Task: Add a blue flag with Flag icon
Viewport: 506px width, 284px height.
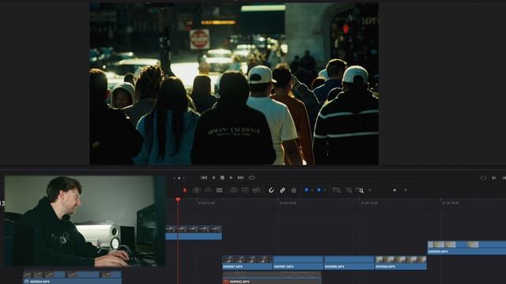Action: [306, 190]
